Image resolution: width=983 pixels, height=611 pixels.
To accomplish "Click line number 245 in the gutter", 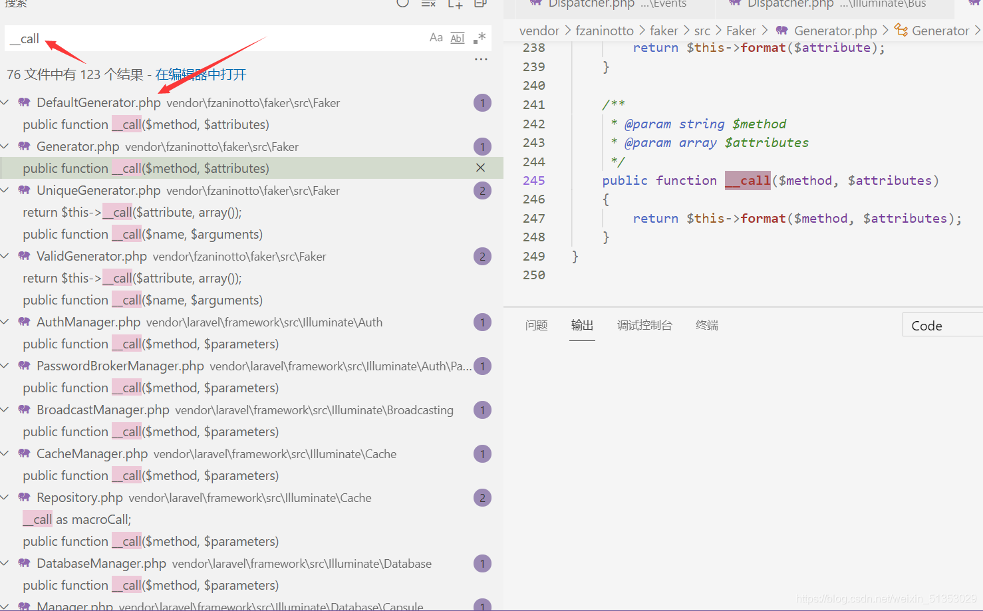I will [x=533, y=180].
